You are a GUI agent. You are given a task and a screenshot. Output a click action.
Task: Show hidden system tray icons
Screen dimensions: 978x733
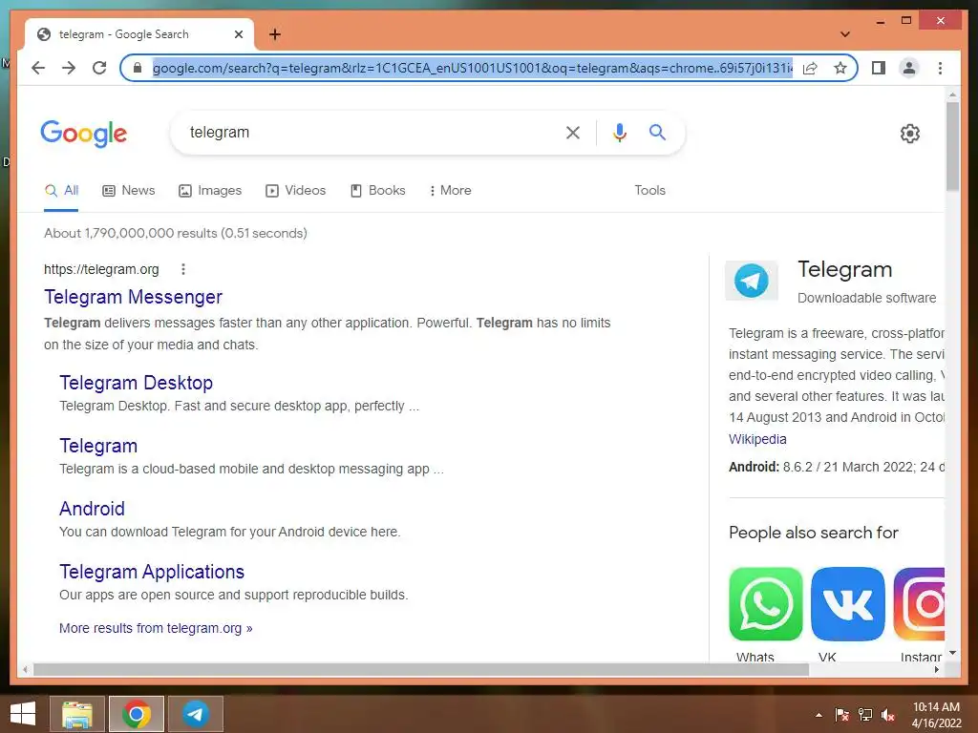pos(819,715)
